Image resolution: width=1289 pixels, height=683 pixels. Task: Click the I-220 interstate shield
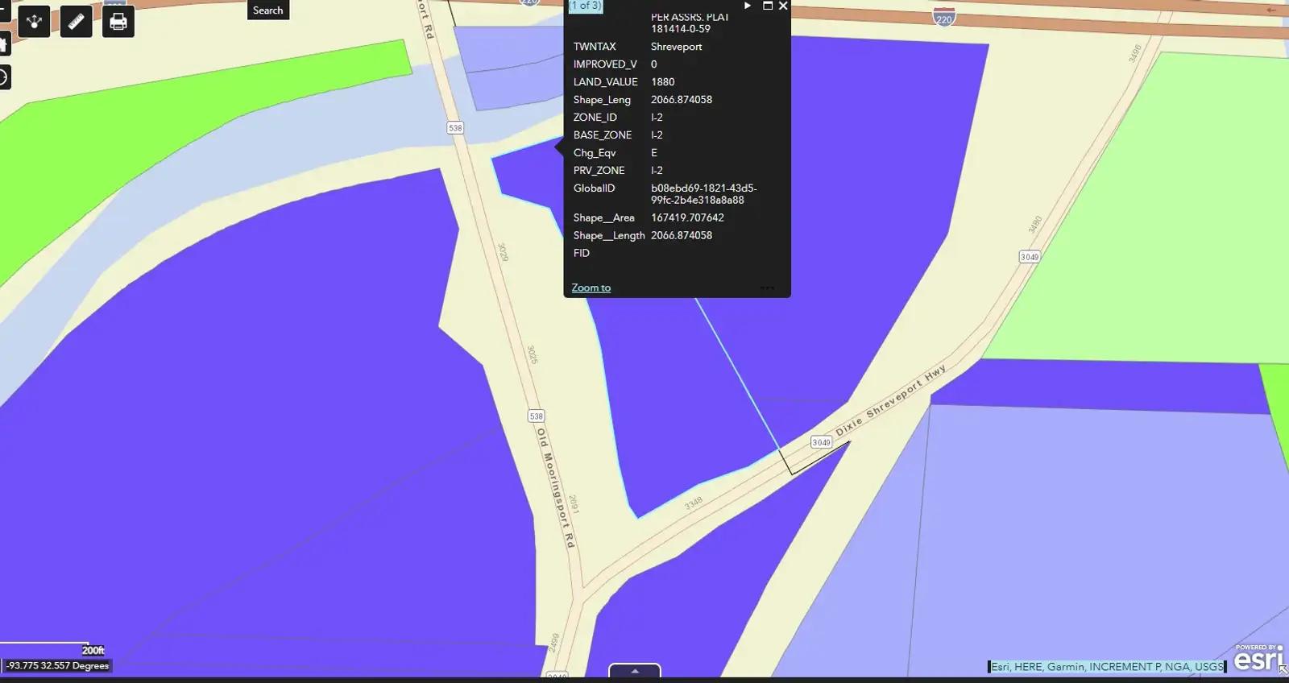(944, 15)
